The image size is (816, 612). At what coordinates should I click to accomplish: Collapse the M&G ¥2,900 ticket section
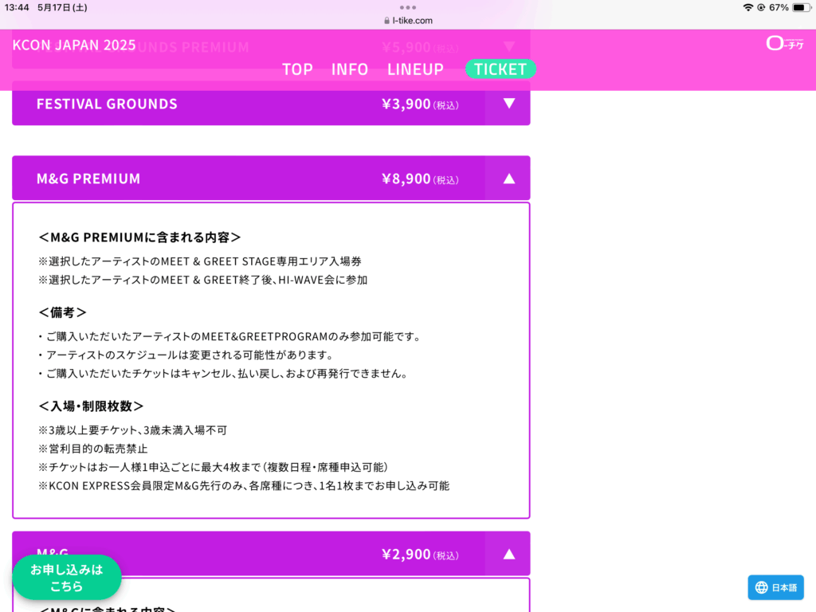[x=509, y=555]
